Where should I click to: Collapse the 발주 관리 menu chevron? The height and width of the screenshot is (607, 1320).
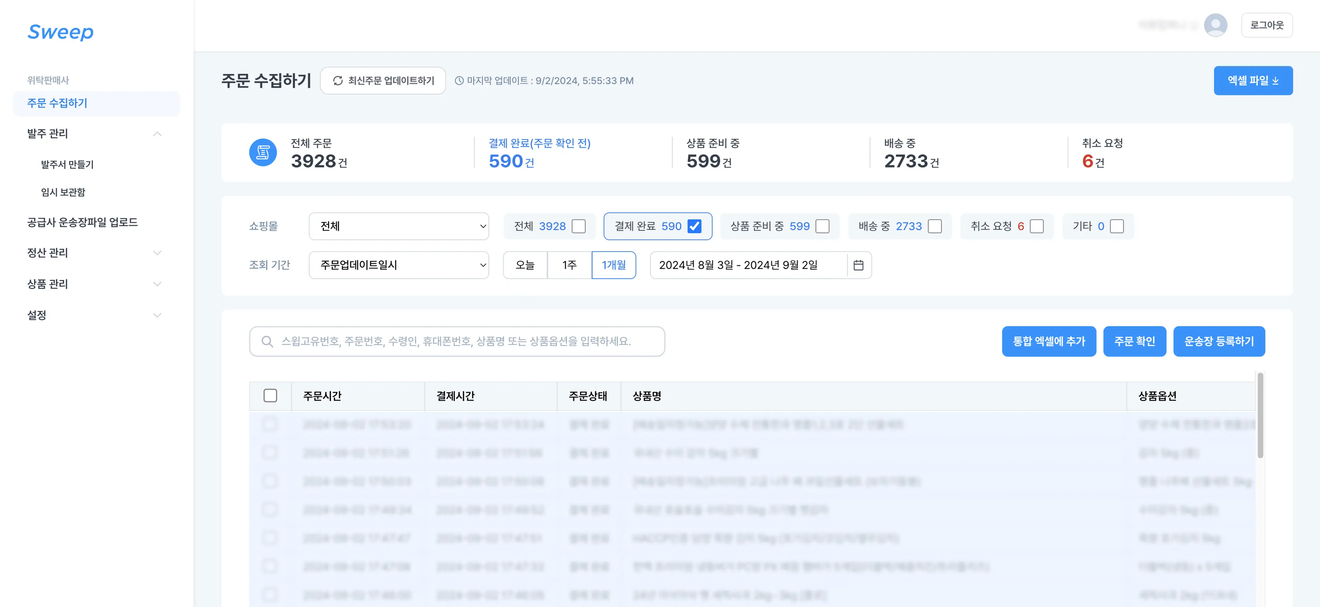pyautogui.click(x=157, y=134)
